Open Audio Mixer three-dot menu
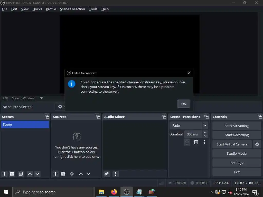This screenshot has height=197, width=263. tap(116, 174)
